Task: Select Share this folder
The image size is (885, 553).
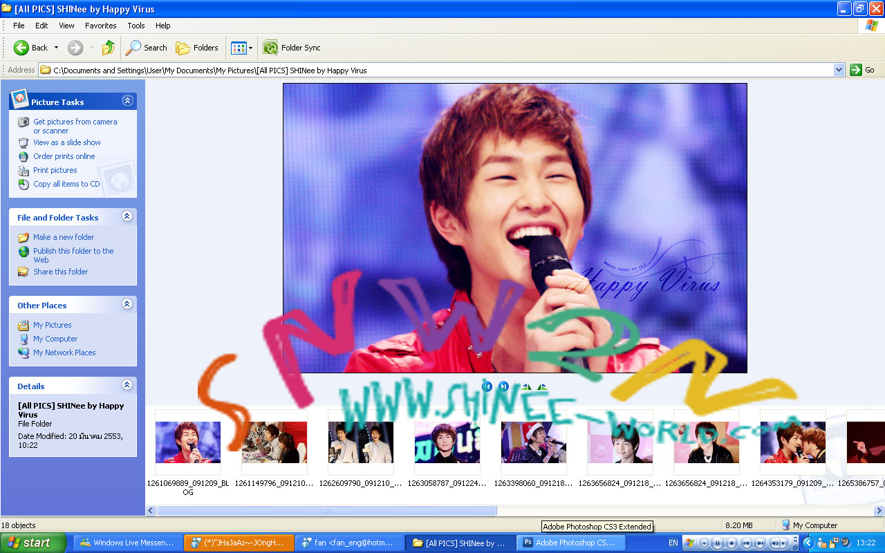Action: pyautogui.click(x=61, y=272)
